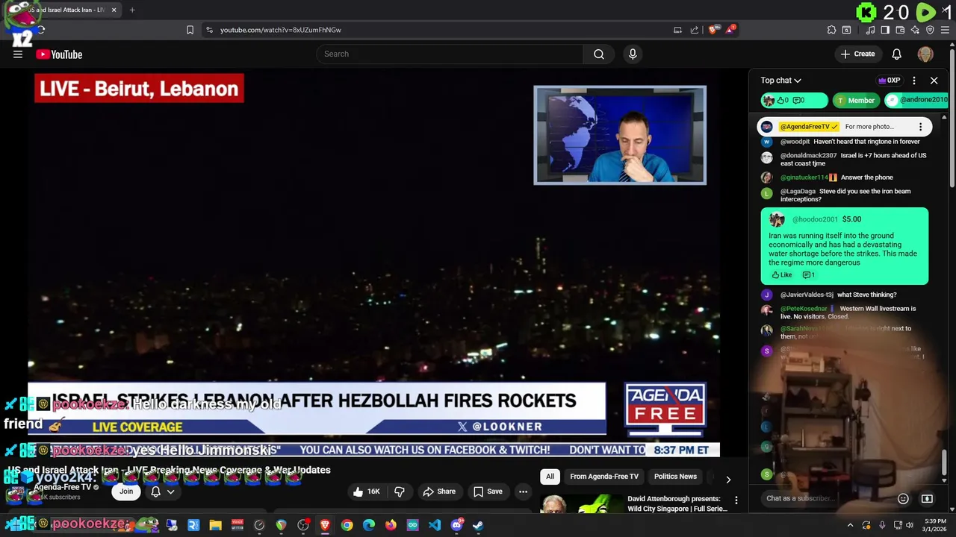956x537 pixels.
Task: Open Firefox from the taskbar
Action: point(391,525)
